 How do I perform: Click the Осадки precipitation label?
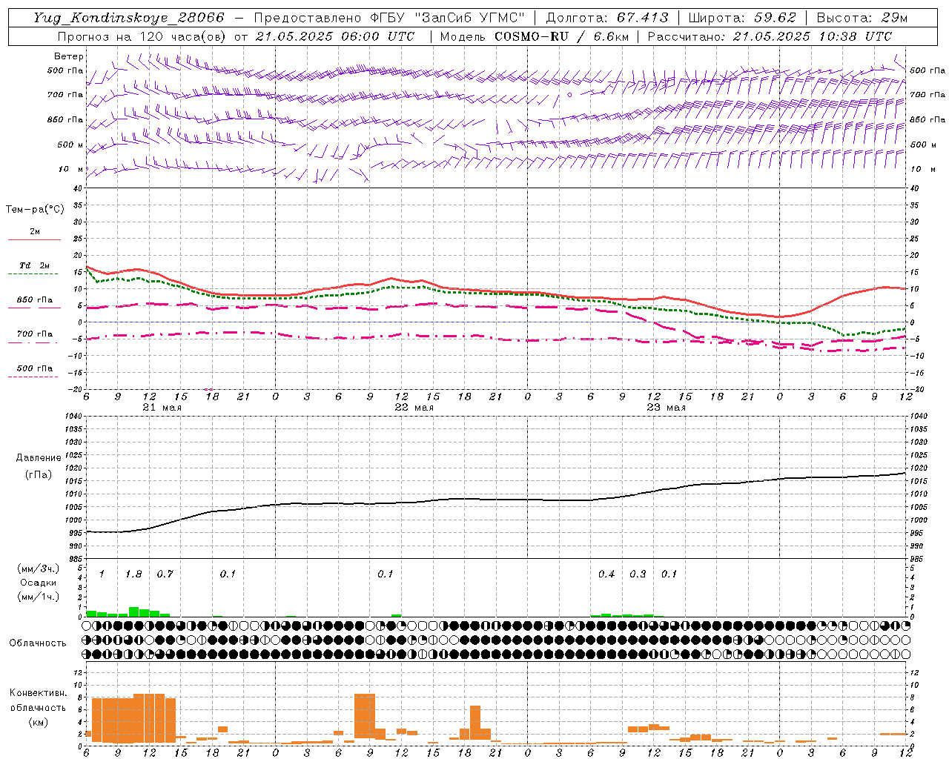(38, 583)
